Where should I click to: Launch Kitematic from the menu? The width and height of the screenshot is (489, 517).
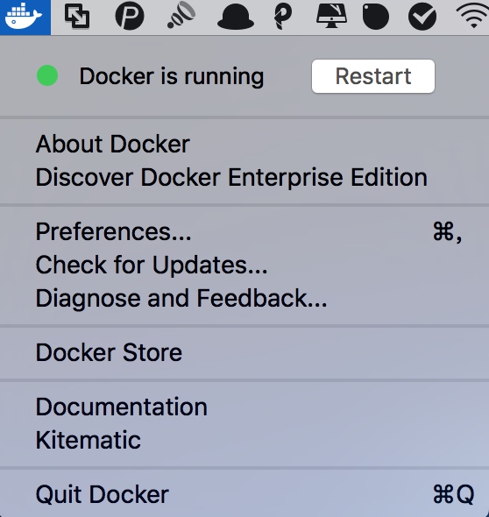click(244, 440)
